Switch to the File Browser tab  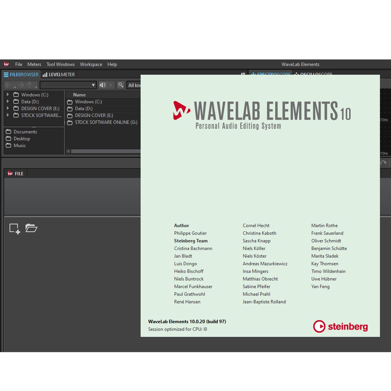(21, 74)
